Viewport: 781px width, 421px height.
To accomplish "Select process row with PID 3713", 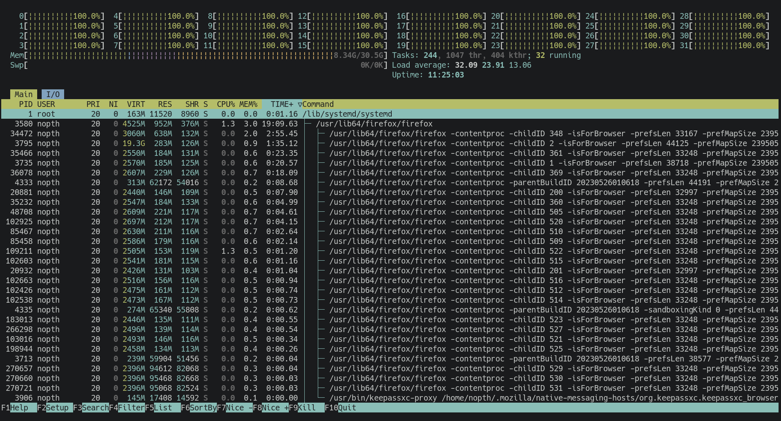I will [390, 359].
